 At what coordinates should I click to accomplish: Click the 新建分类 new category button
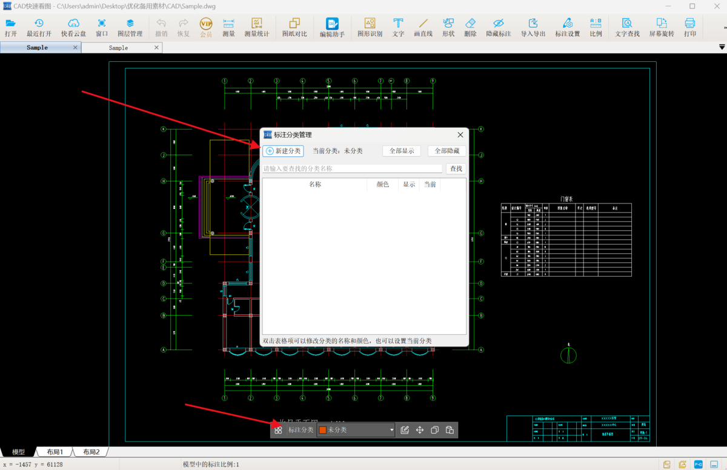[283, 151]
